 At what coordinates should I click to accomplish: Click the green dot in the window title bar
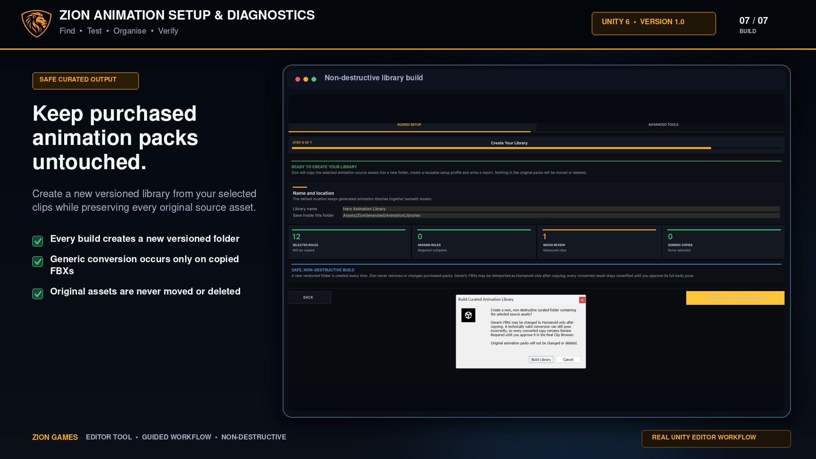tap(314, 79)
